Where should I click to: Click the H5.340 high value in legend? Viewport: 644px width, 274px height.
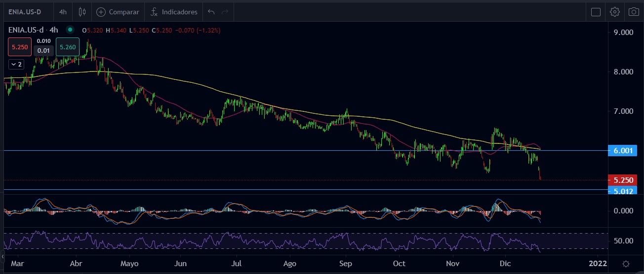pyautogui.click(x=116, y=30)
